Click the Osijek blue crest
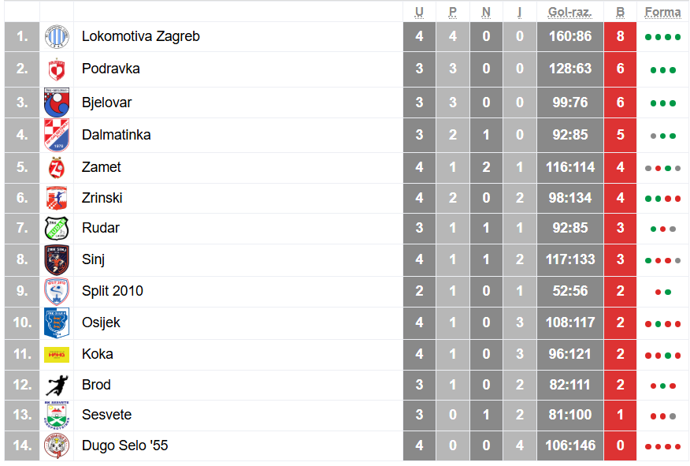Screen dimensions: 690x466 coord(57,322)
